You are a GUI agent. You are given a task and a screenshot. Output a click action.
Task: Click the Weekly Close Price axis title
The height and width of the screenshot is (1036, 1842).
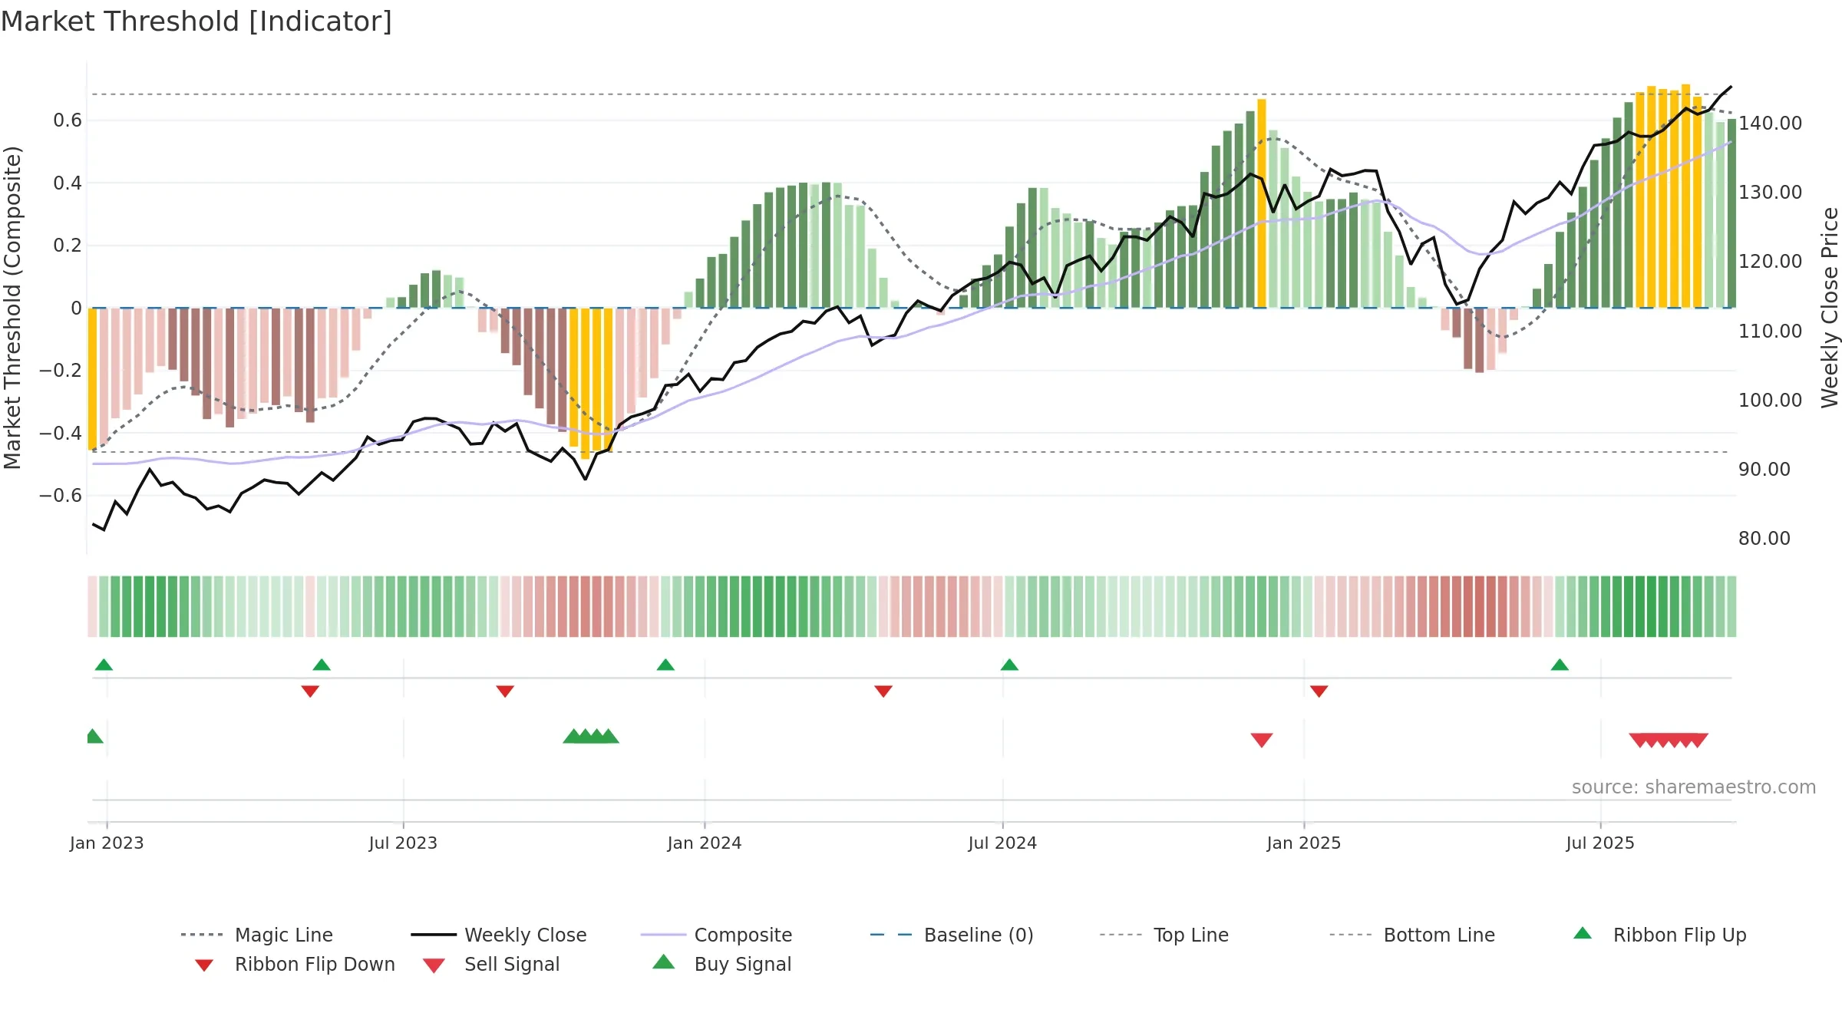[x=1830, y=307]
